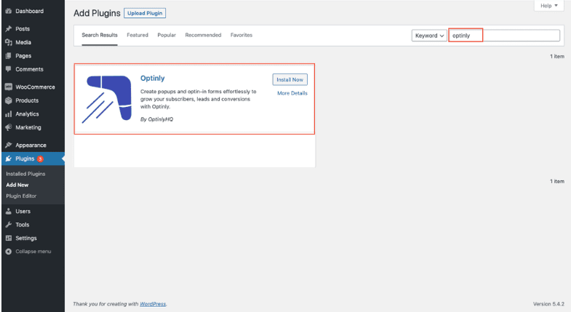This screenshot has width=571, height=312.
Task: Open the Dashboard menu
Action: [x=33, y=12]
